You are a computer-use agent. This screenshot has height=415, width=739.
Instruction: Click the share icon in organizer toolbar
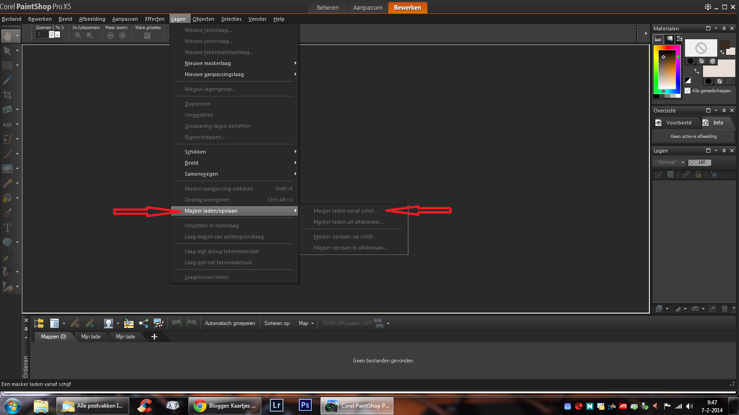tap(144, 323)
